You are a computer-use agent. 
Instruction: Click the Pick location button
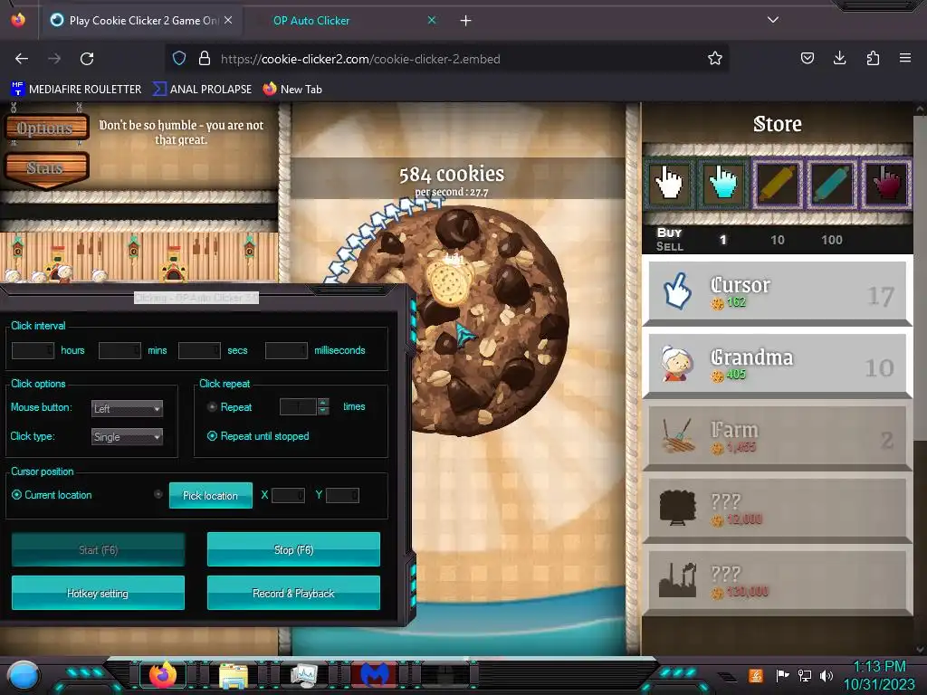tap(210, 495)
